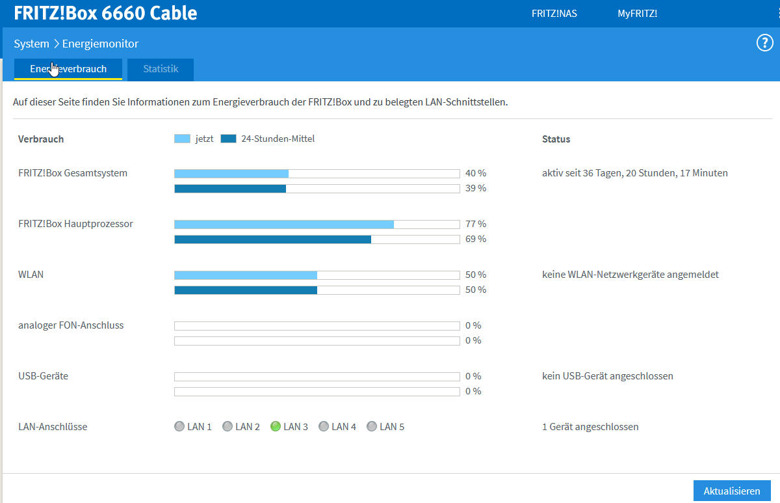The height and width of the screenshot is (503, 780).
Task: Click the Energiemonitor breadcrumb entry
Action: point(100,44)
